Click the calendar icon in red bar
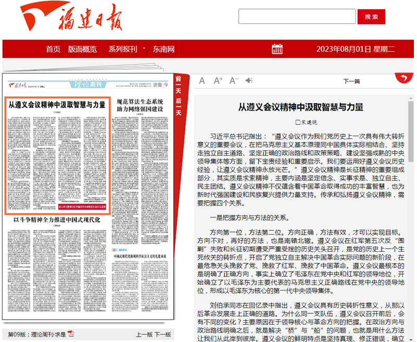This screenshot has height=342, width=417. click(277, 49)
